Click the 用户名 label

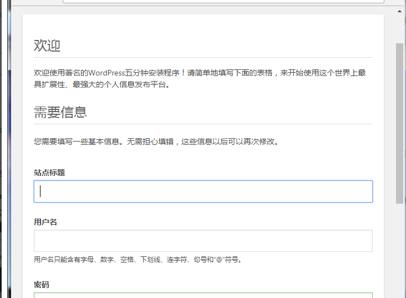(45, 222)
